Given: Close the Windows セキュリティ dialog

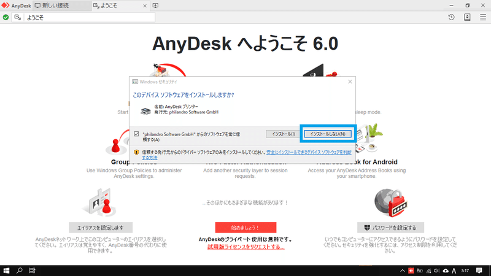Looking at the screenshot, I should 350,82.
